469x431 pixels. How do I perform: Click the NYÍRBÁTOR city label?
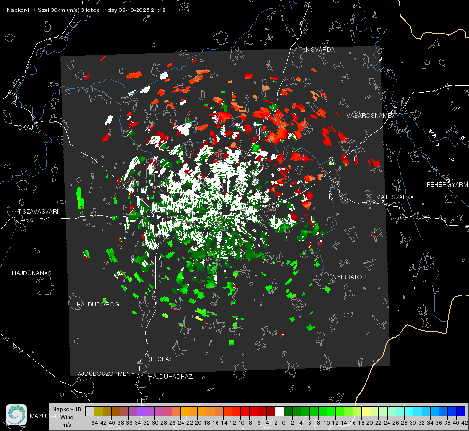(349, 277)
